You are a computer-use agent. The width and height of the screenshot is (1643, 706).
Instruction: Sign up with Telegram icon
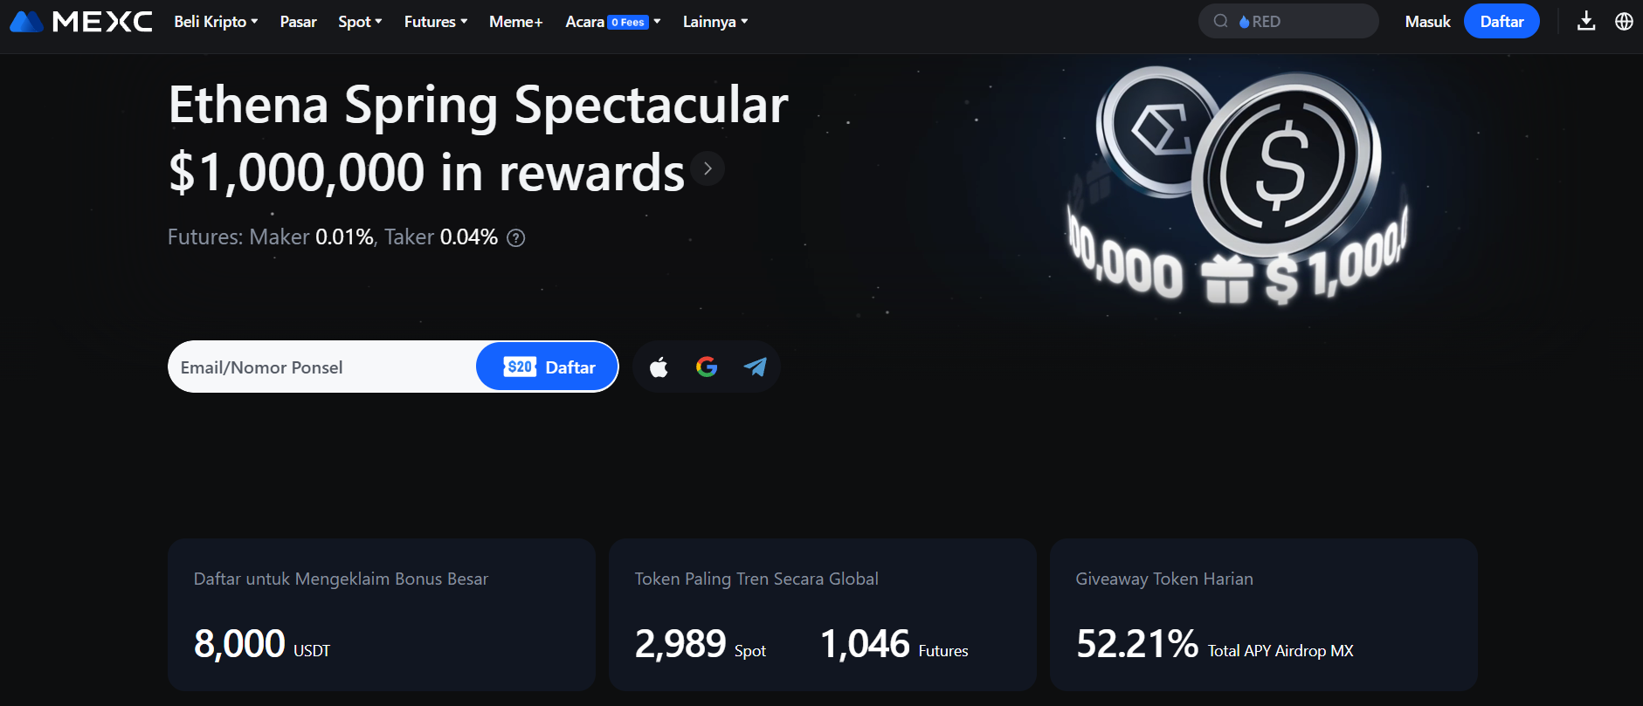click(x=755, y=367)
